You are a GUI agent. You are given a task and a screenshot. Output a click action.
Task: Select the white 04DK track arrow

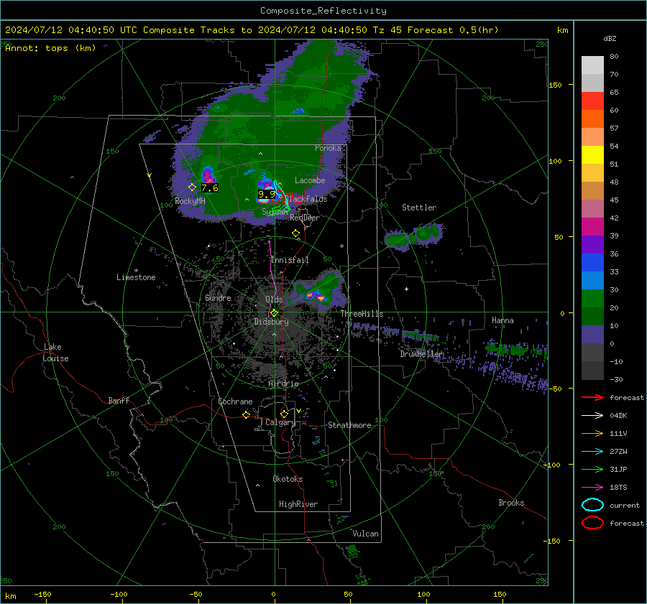tap(592, 416)
